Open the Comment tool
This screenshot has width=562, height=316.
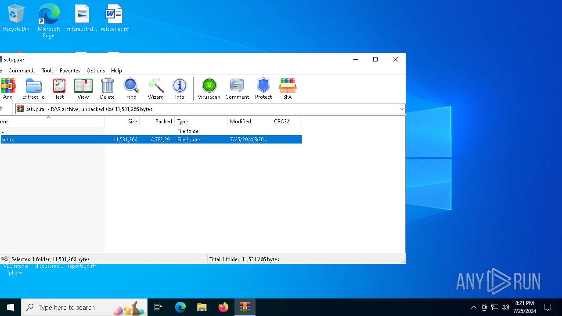[x=237, y=89]
